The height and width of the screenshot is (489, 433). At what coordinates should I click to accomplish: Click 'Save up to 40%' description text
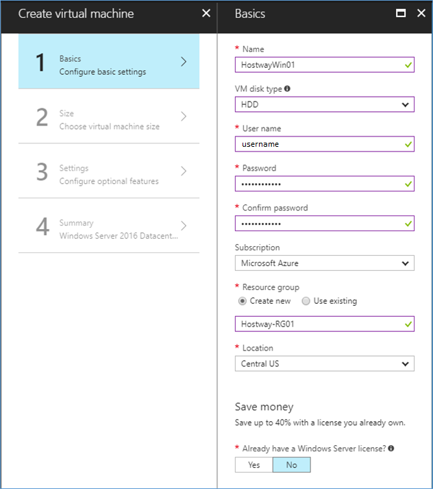[x=320, y=422]
